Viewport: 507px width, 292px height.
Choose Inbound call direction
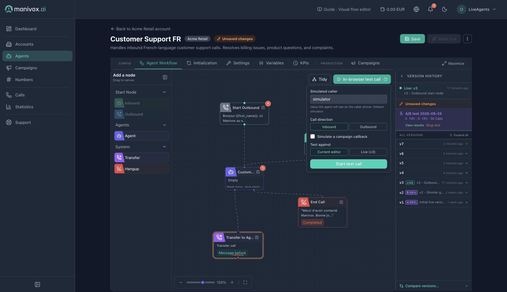click(329, 127)
